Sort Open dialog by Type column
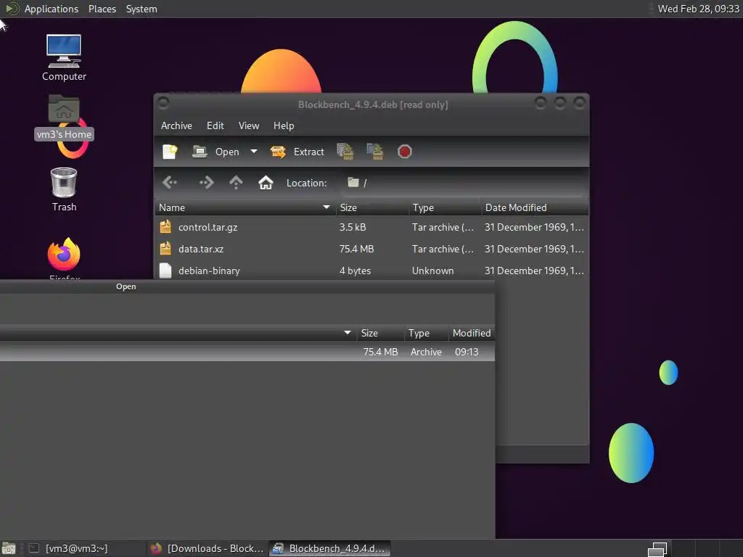743x557 pixels. coord(425,333)
